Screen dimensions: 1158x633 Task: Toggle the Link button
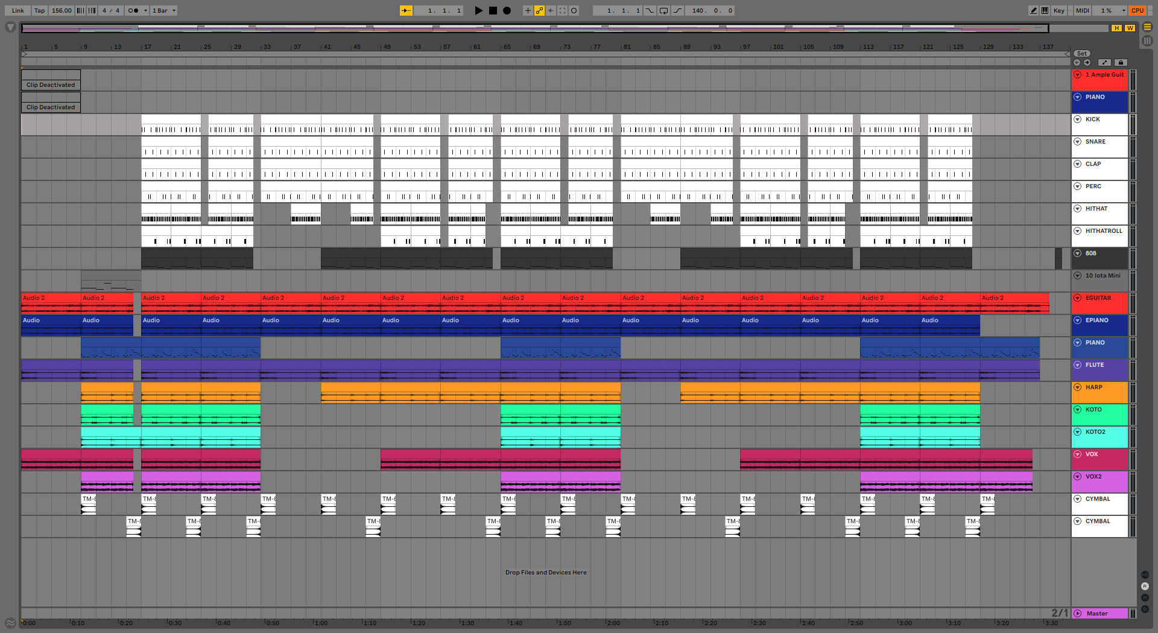18,10
